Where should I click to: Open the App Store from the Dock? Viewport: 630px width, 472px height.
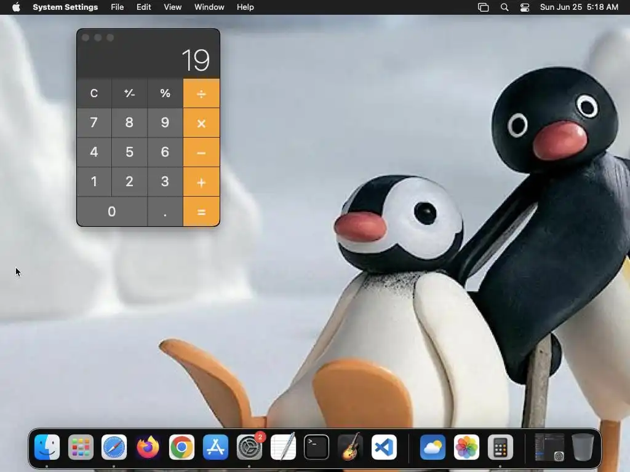click(x=215, y=447)
